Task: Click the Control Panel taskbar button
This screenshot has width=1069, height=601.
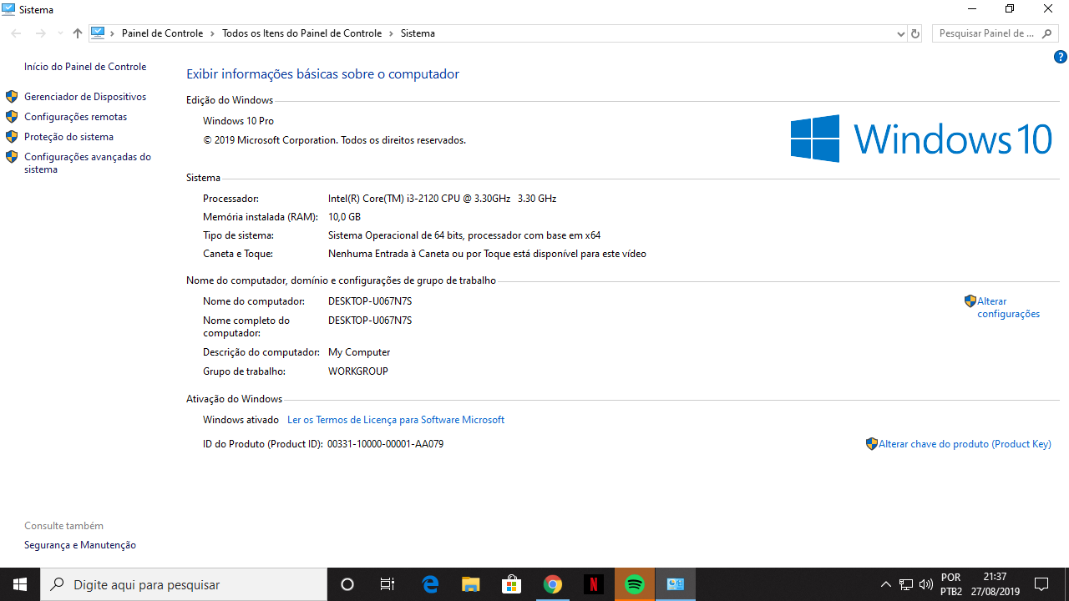Action: (675, 584)
